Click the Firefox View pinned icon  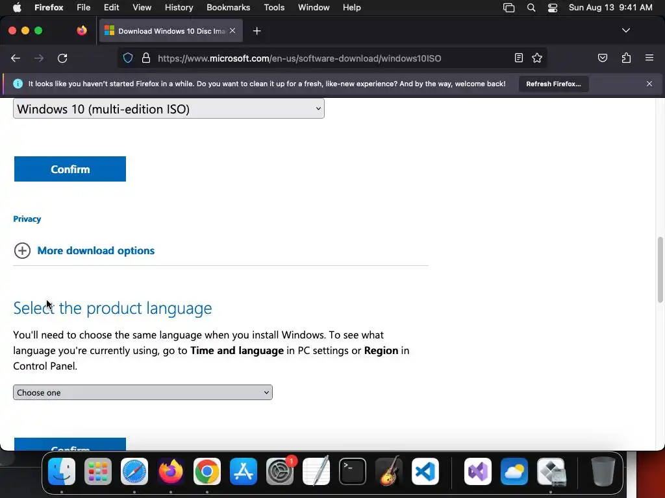coord(82,30)
